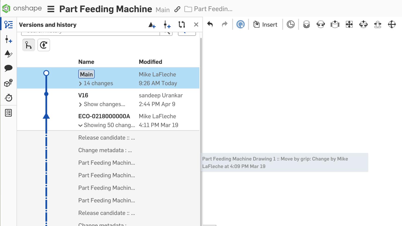
Task: Click the Undo arrow in toolbar
Action: pyautogui.click(x=210, y=24)
